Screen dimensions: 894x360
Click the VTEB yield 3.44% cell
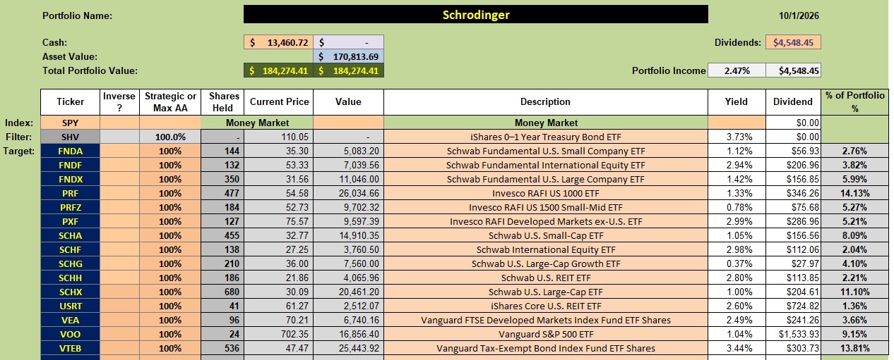coord(737,348)
